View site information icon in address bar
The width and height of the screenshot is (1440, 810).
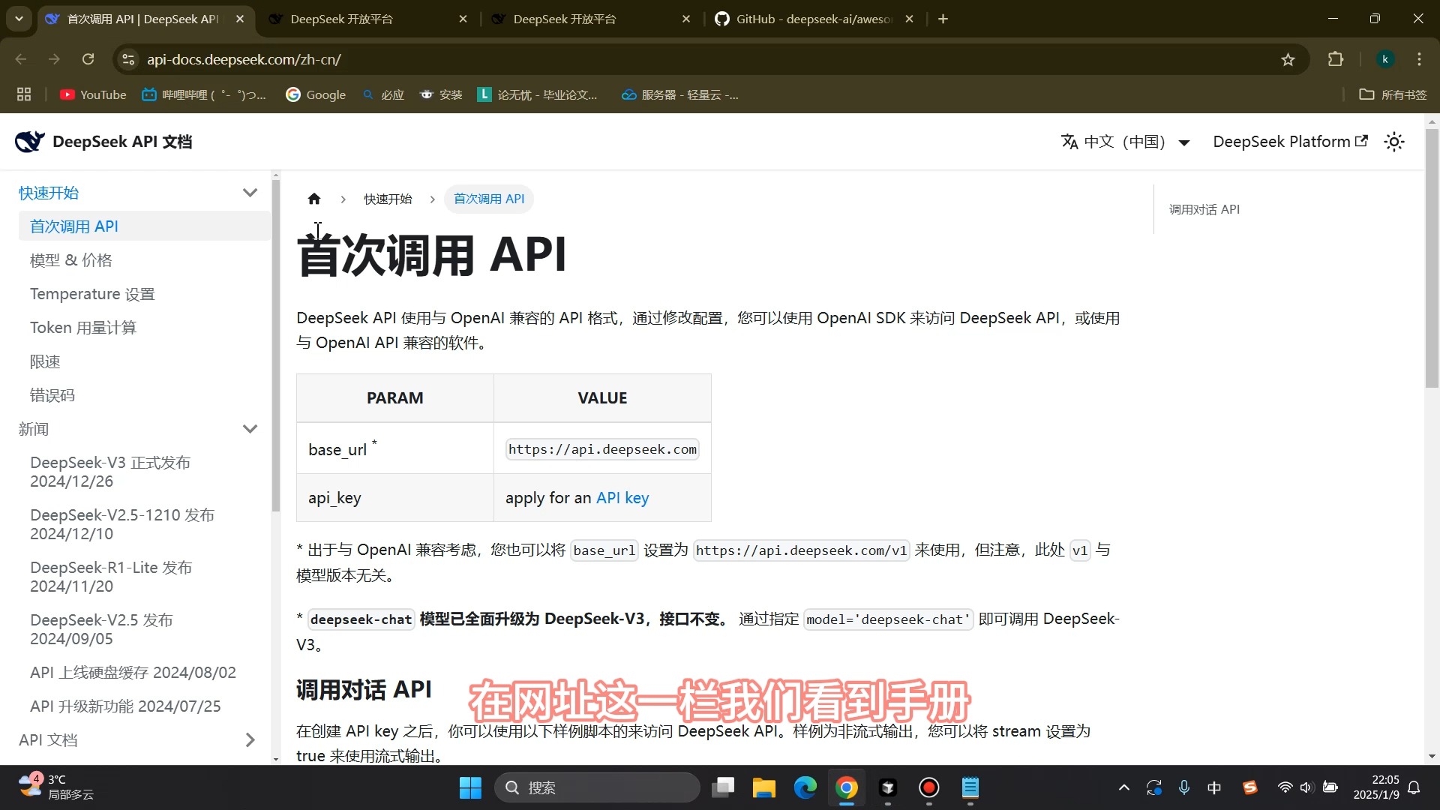[128, 59]
